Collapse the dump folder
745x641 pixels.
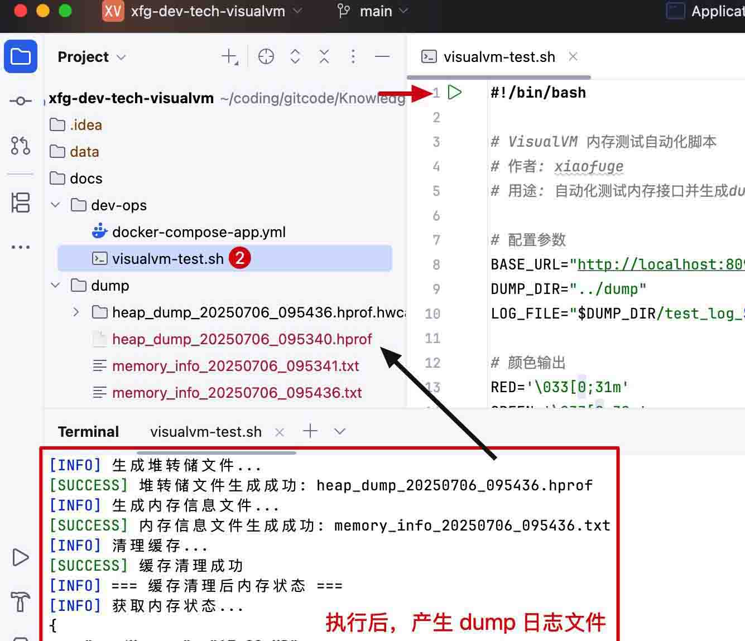click(55, 286)
